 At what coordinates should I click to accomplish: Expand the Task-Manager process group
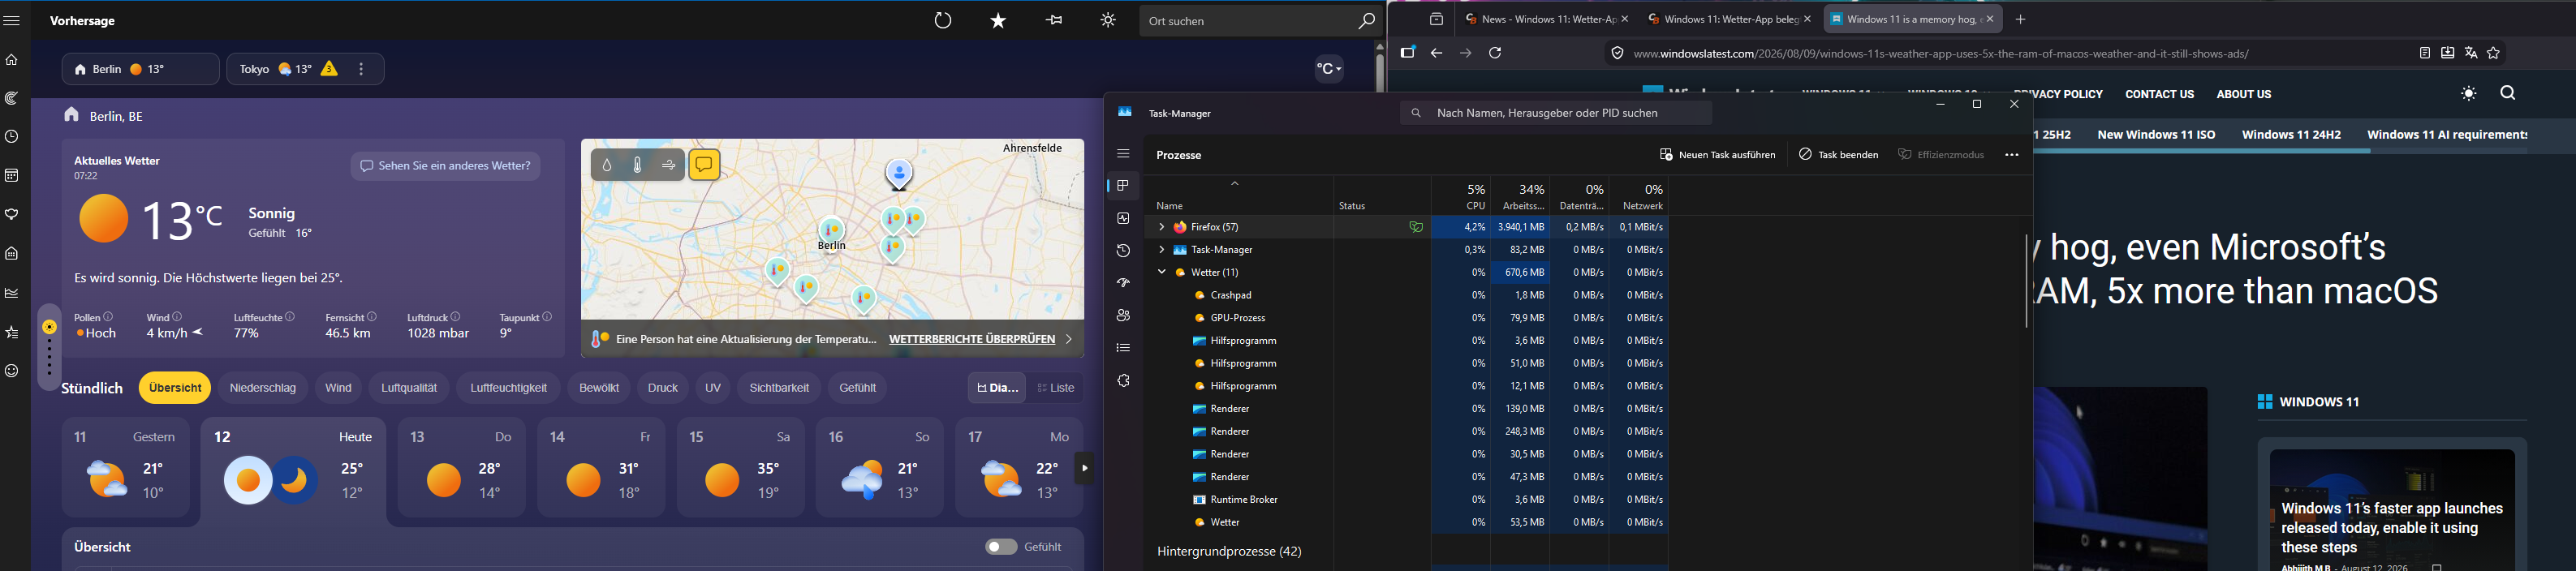point(1161,250)
